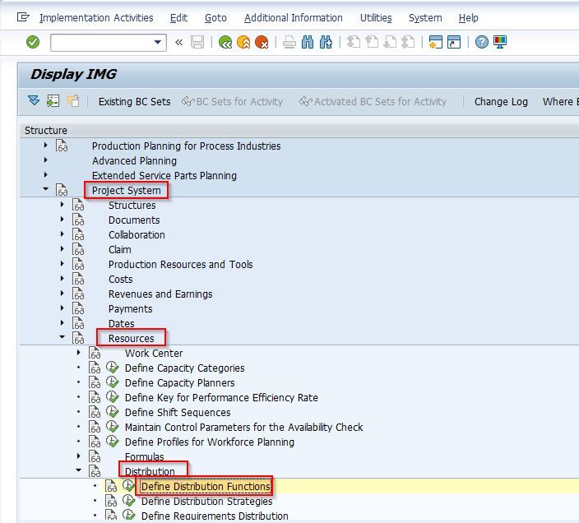Select Define Requirements Distribution row

click(215, 516)
